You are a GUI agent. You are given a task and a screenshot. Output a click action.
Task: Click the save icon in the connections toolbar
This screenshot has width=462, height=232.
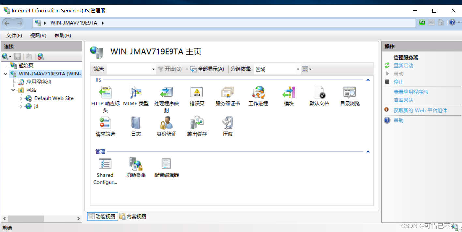pos(17,57)
